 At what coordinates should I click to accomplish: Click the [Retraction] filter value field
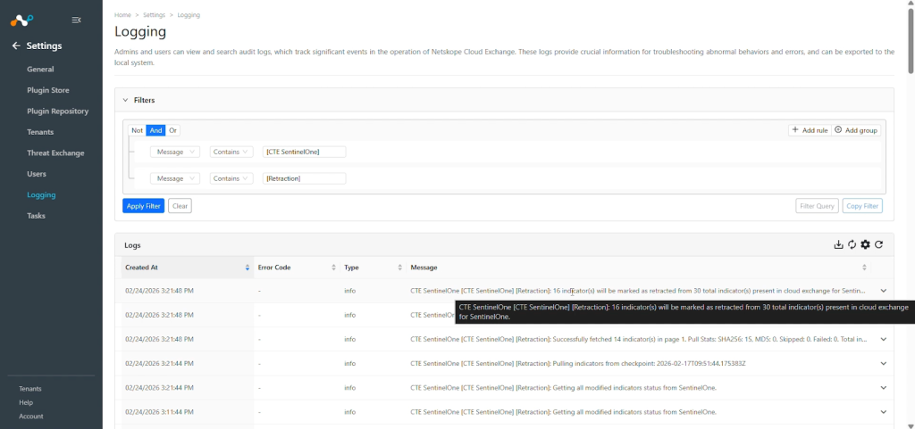tap(304, 178)
